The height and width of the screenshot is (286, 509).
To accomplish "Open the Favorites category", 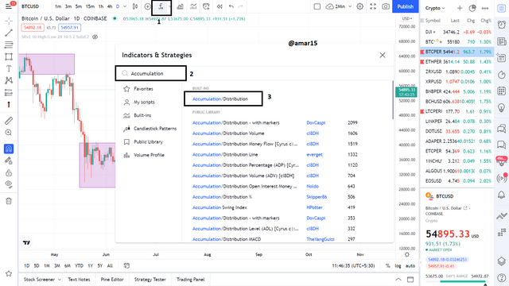I will pos(143,89).
